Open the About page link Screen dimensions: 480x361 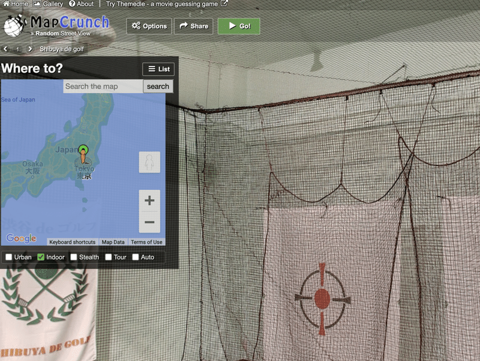coord(81,4)
